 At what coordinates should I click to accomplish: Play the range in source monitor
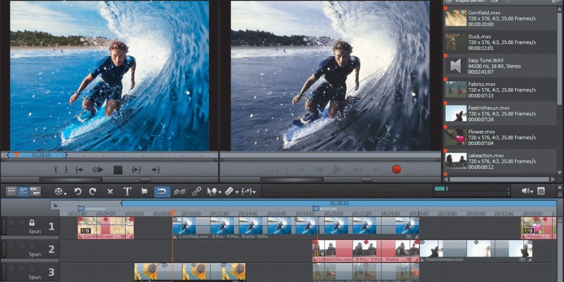click(137, 170)
